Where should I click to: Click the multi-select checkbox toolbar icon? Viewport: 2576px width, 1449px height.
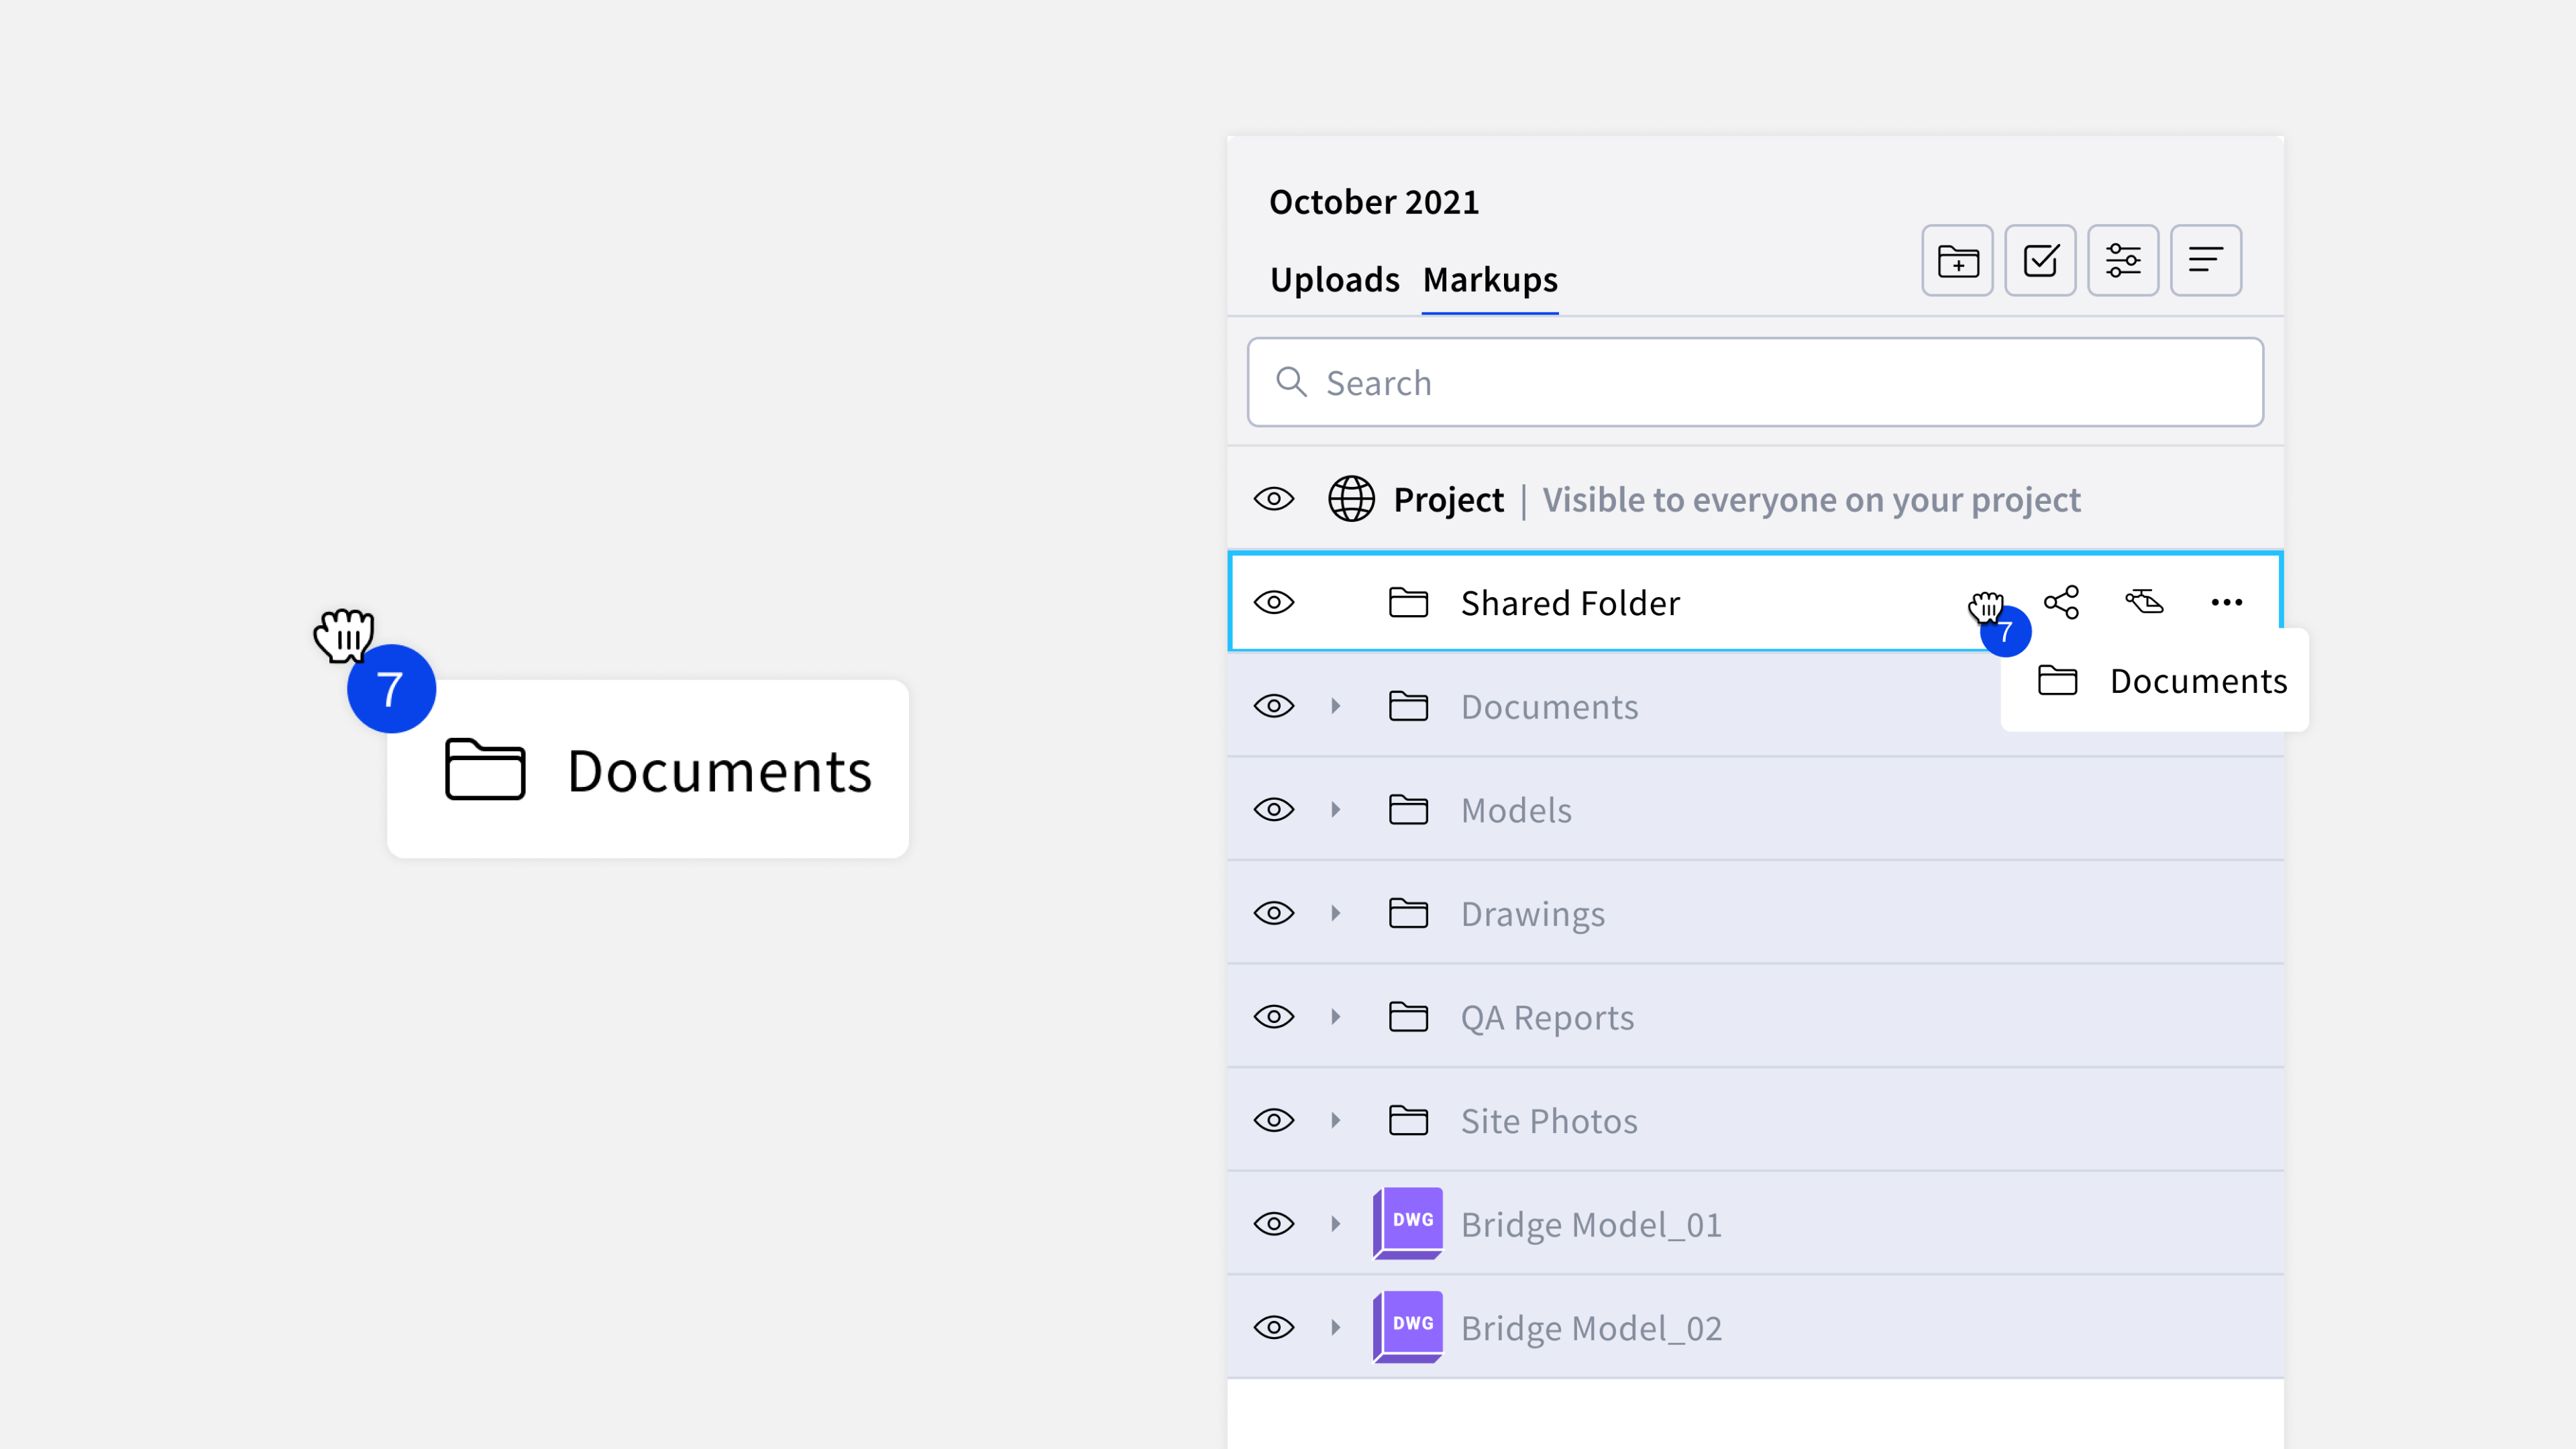click(x=2040, y=261)
